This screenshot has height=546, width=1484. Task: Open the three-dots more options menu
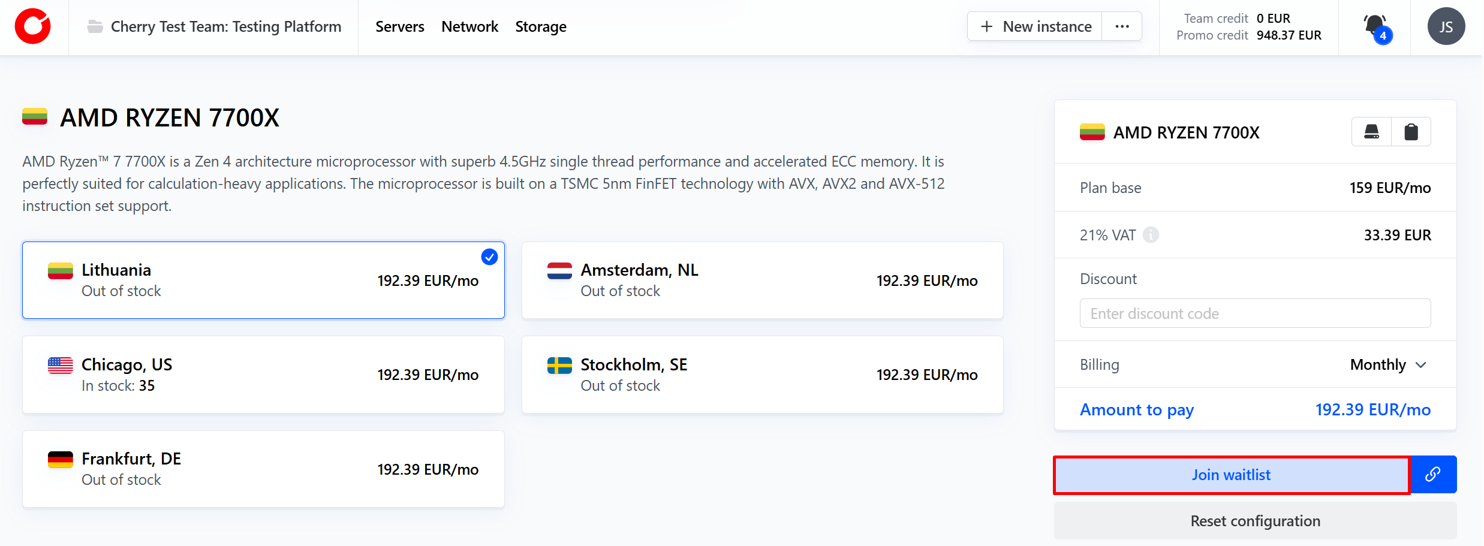[x=1122, y=27]
